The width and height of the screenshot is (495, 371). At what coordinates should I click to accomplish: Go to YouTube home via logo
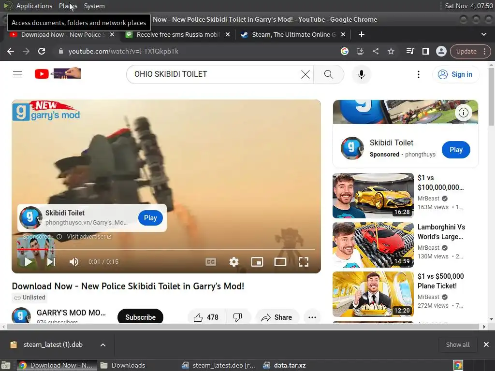tap(58, 73)
